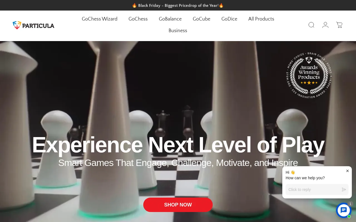Click the send arrow in chat reply
Viewport: 356px width, 222px height.
coord(344,190)
